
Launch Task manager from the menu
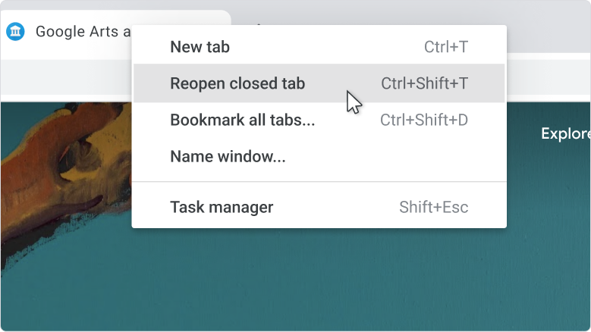pos(319,207)
